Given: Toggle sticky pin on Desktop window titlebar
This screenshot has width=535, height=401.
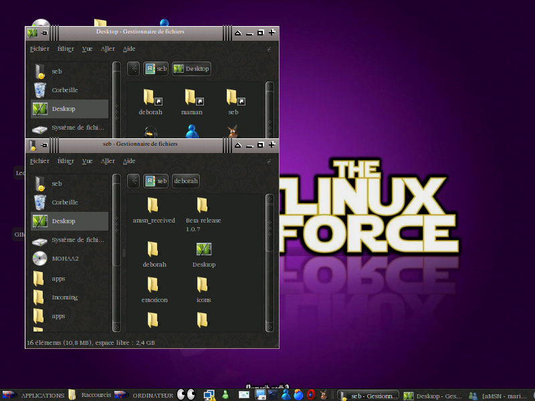Looking at the screenshot, I should [x=44, y=33].
